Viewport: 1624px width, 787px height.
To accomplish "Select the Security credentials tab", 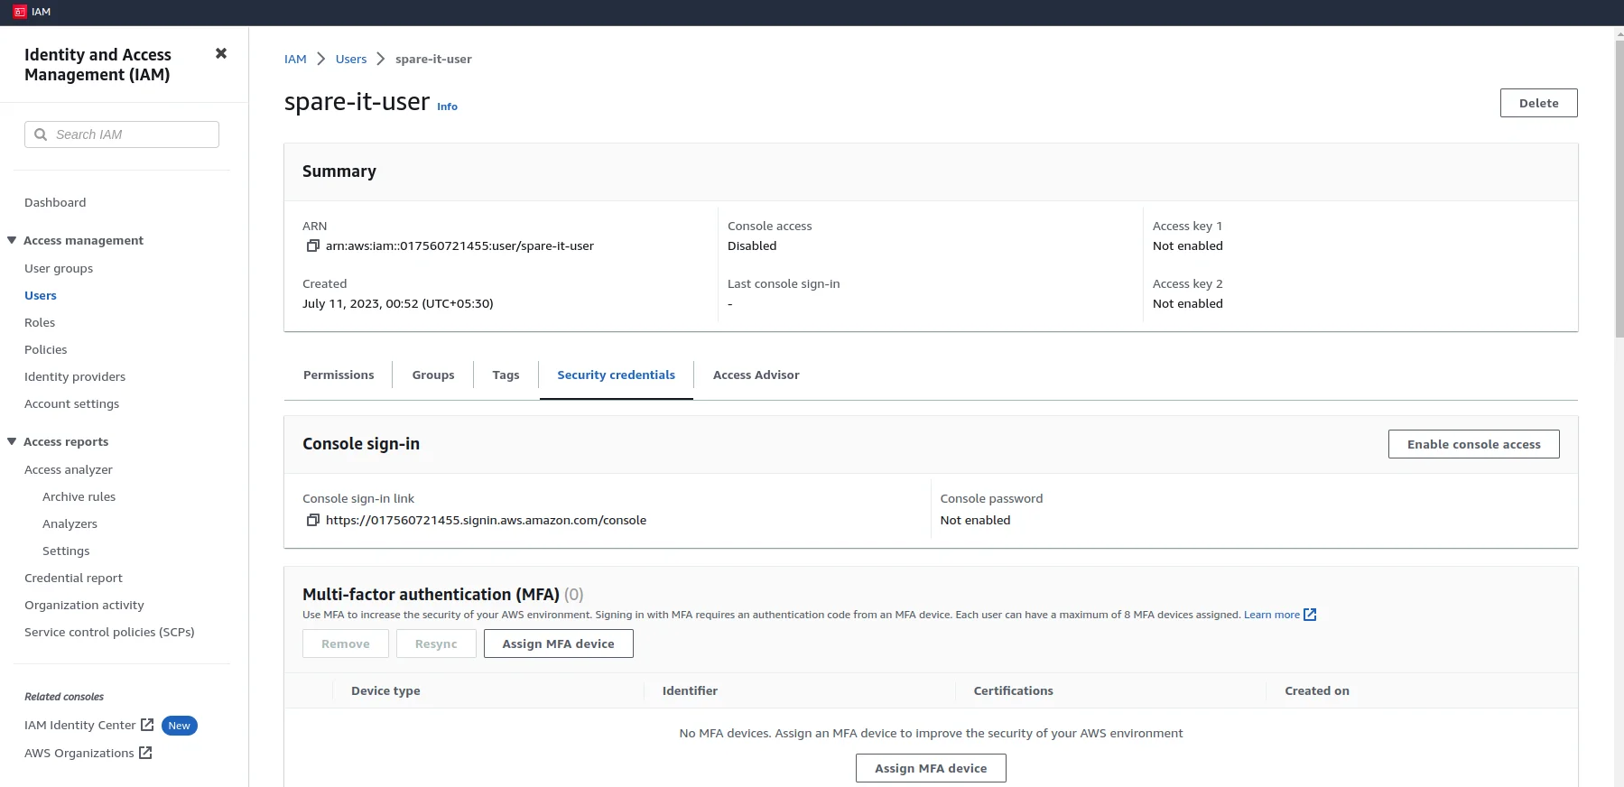I will pyautogui.click(x=616, y=375).
